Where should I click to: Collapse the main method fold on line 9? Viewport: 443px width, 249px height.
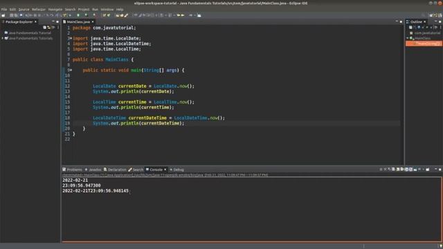click(71, 70)
